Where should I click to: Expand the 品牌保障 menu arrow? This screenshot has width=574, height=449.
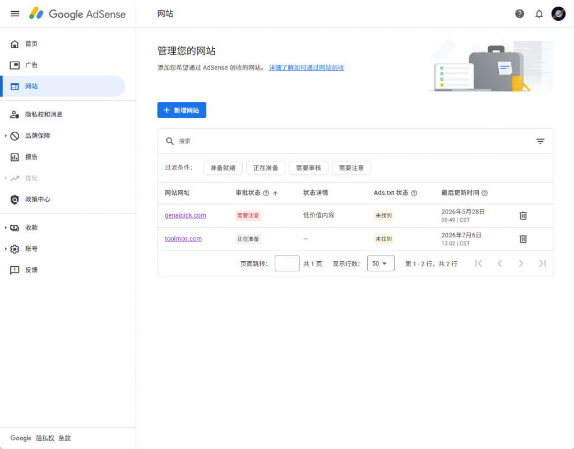(6, 136)
